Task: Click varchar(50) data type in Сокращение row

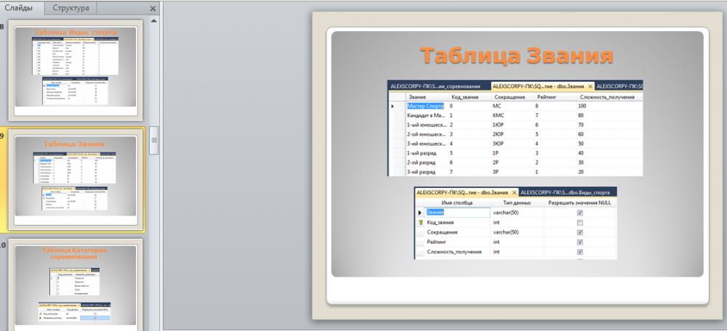Action: (x=517, y=232)
